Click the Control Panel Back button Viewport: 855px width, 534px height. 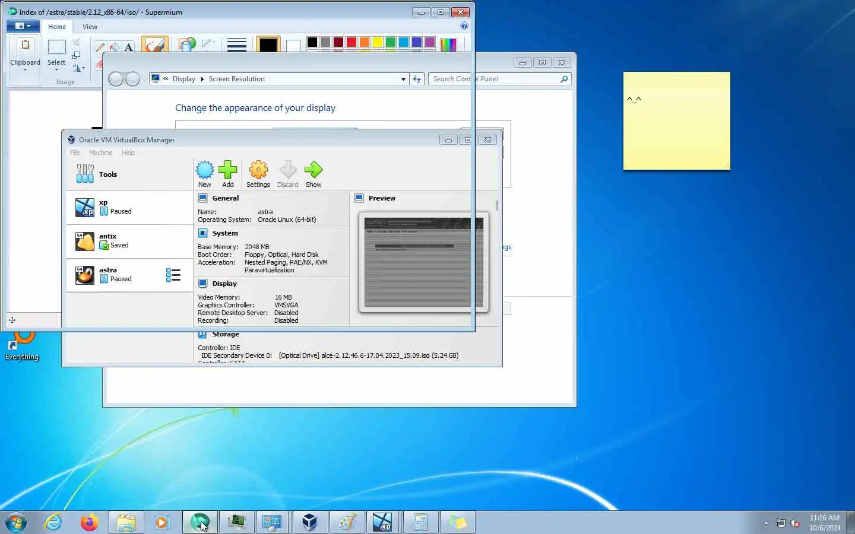click(116, 79)
